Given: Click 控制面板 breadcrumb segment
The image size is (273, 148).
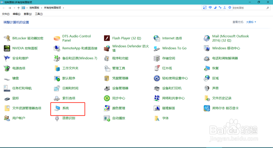Looking at the screenshot, I should (x=34, y=8).
